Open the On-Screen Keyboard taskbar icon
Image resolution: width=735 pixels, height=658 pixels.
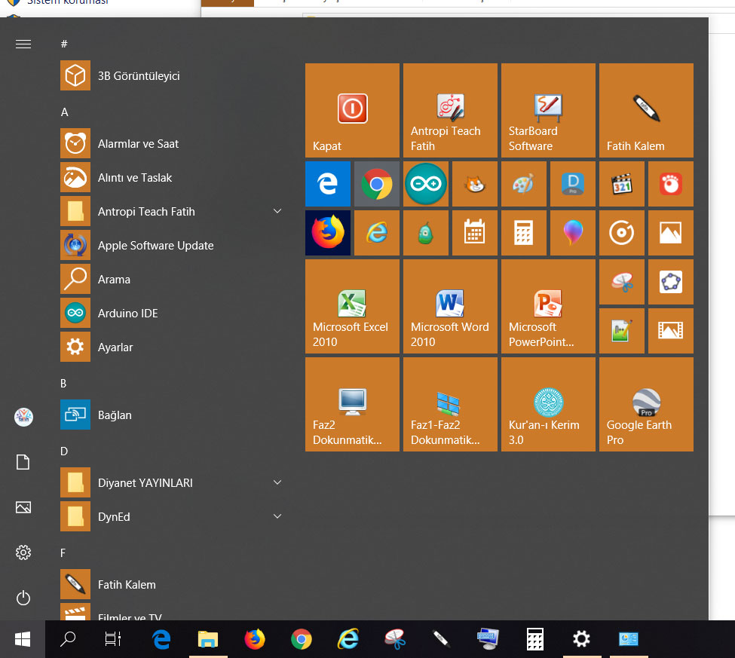pyautogui.click(x=488, y=639)
